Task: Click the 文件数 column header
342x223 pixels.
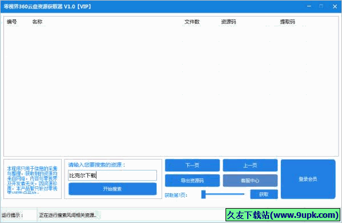Action: [x=192, y=22]
